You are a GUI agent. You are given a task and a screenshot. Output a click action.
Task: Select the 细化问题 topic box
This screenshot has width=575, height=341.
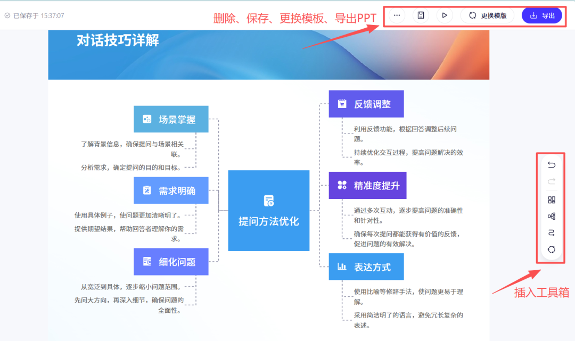pos(171,262)
